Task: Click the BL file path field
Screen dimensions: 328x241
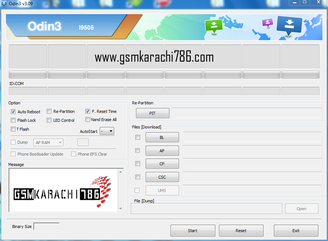Action: pos(252,137)
